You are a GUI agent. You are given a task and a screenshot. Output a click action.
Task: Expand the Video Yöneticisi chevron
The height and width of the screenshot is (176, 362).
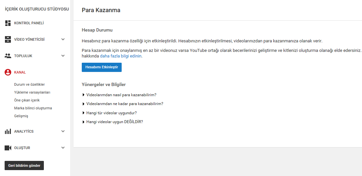(63, 39)
